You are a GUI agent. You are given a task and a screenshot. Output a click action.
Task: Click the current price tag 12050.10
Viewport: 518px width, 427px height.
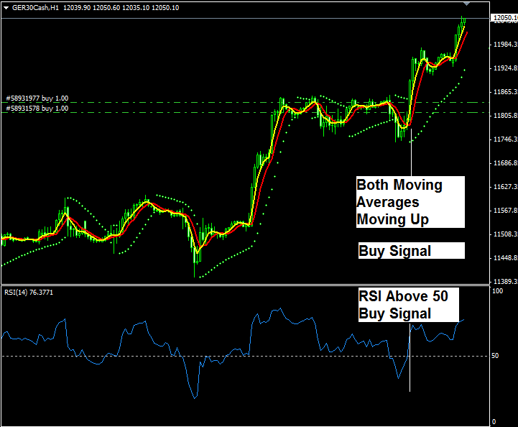505,18
